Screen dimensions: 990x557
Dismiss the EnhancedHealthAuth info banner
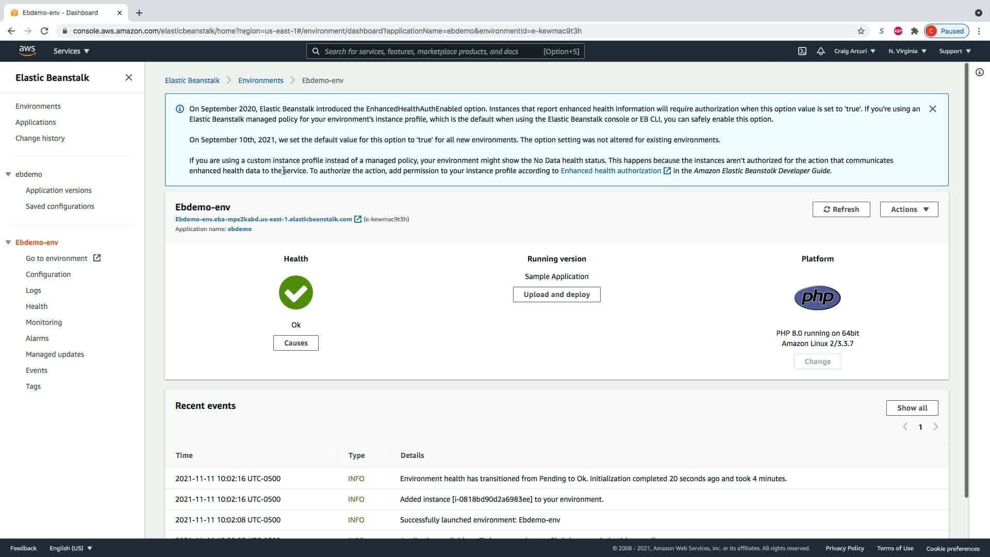click(x=932, y=109)
